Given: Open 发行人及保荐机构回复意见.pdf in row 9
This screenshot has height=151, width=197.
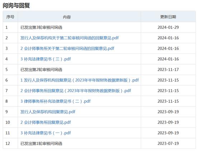Looking at the screenshot, I should tap(48, 112).
